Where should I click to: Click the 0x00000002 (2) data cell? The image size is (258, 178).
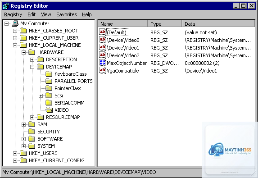[202, 63]
